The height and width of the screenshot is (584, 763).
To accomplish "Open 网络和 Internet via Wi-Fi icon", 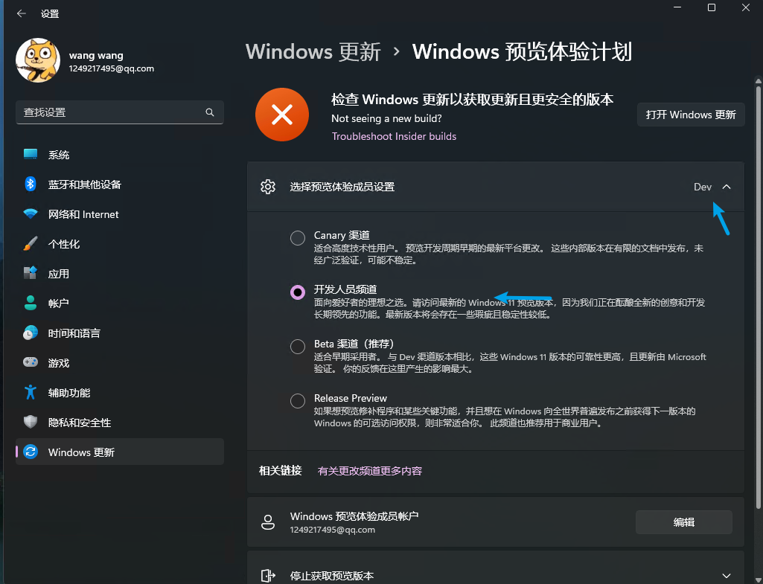I will tap(31, 214).
